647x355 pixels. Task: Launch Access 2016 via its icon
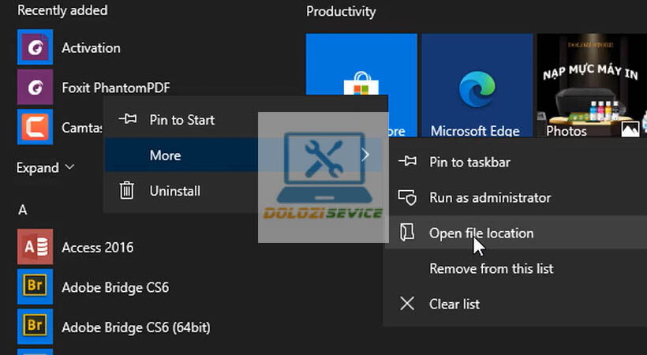35,248
